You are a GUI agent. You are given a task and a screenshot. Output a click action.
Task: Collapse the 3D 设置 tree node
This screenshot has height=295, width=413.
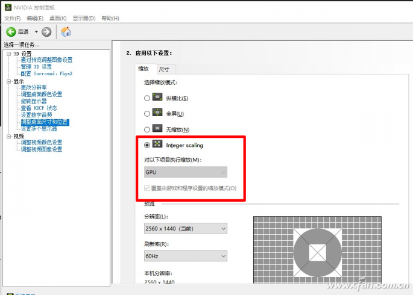click(9, 54)
